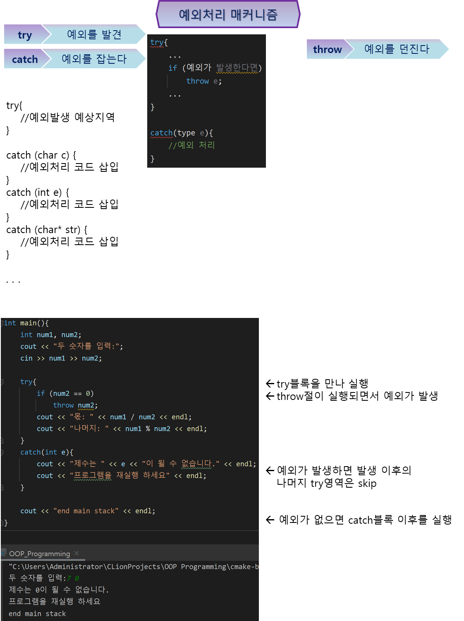The image size is (464, 621).
Task: Click the 예외를 던진다 arrow label
Action: 397,49
